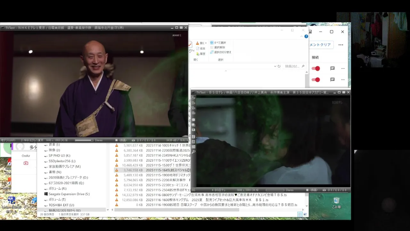This screenshot has height=231, width=410.
Task: Toggle the second 接続 switch
Action: pos(316,80)
